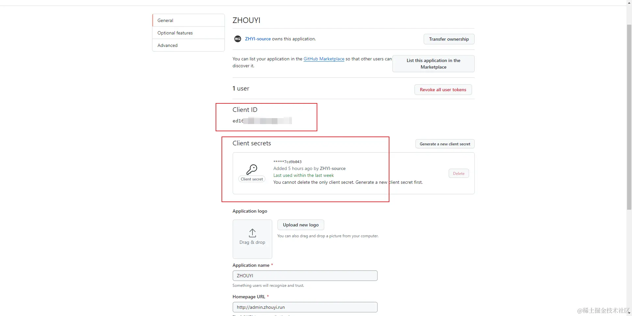Click the upload arrow icon
The image size is (632, 316).
(x=252, y=233)
